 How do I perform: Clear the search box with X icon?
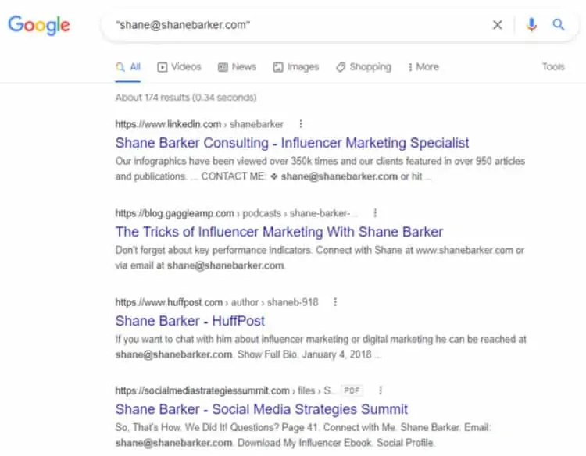(498, 25)
